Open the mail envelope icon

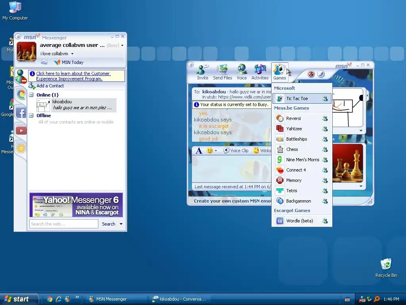[x=44, y=62]
